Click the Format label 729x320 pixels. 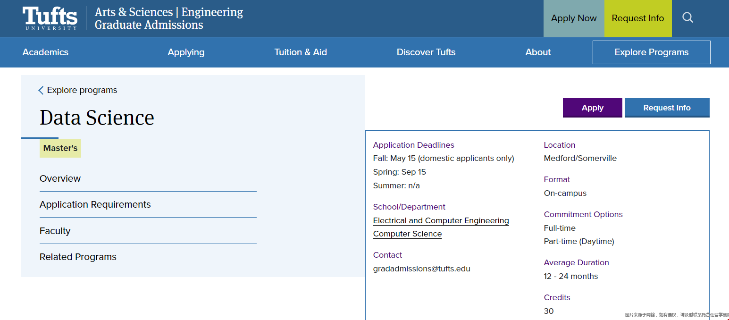tap(557, 179)
